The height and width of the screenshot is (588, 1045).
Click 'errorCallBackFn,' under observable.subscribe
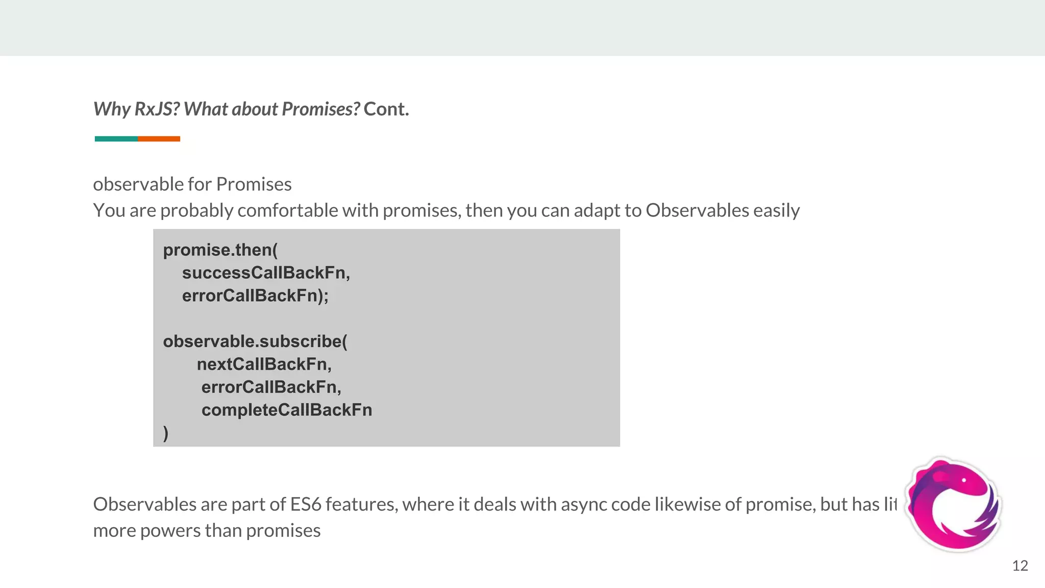[271, 387]
